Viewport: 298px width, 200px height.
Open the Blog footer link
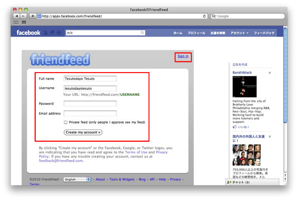tap(142, 180)
